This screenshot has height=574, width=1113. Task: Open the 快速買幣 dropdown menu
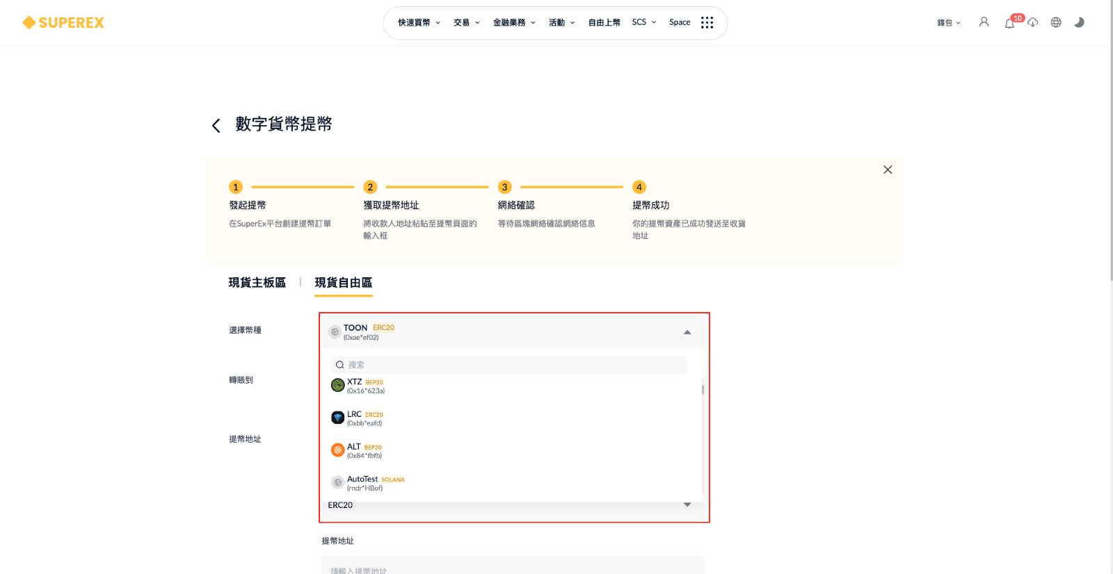pyautogui.click(x=419, y=23)
